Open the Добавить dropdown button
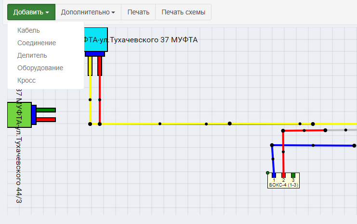 31,12
